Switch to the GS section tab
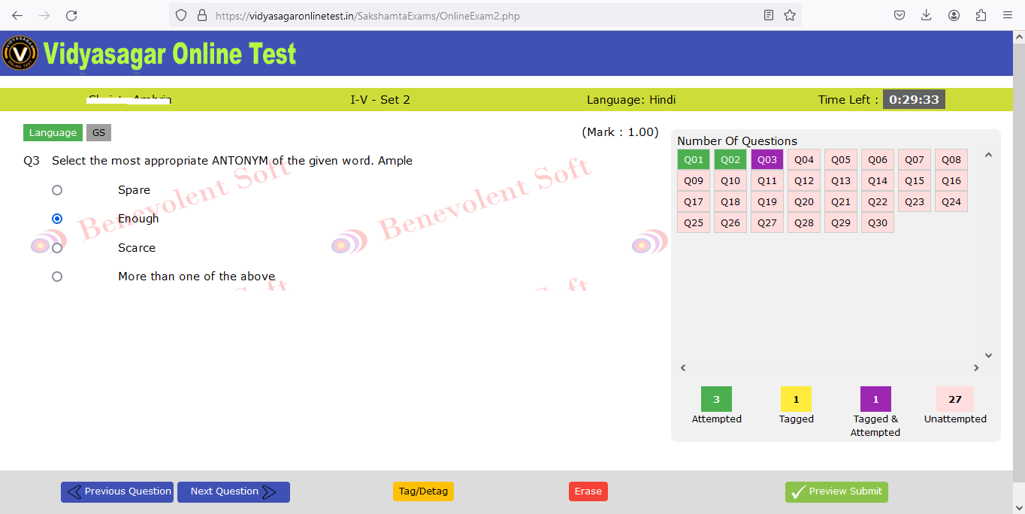Viewport: 1025px width, 514px height. coord(98,133)
